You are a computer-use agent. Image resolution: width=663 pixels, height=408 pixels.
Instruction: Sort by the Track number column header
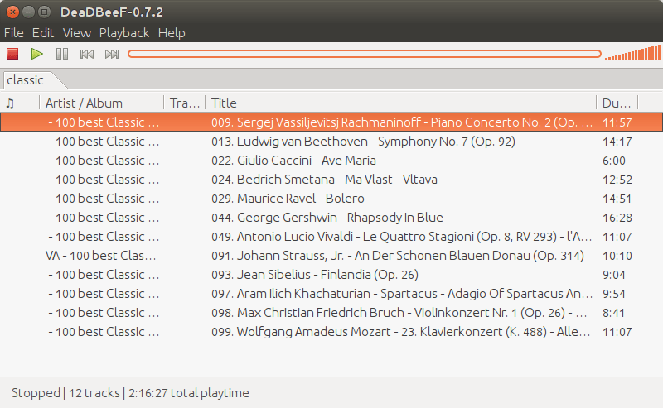(184, 103)
